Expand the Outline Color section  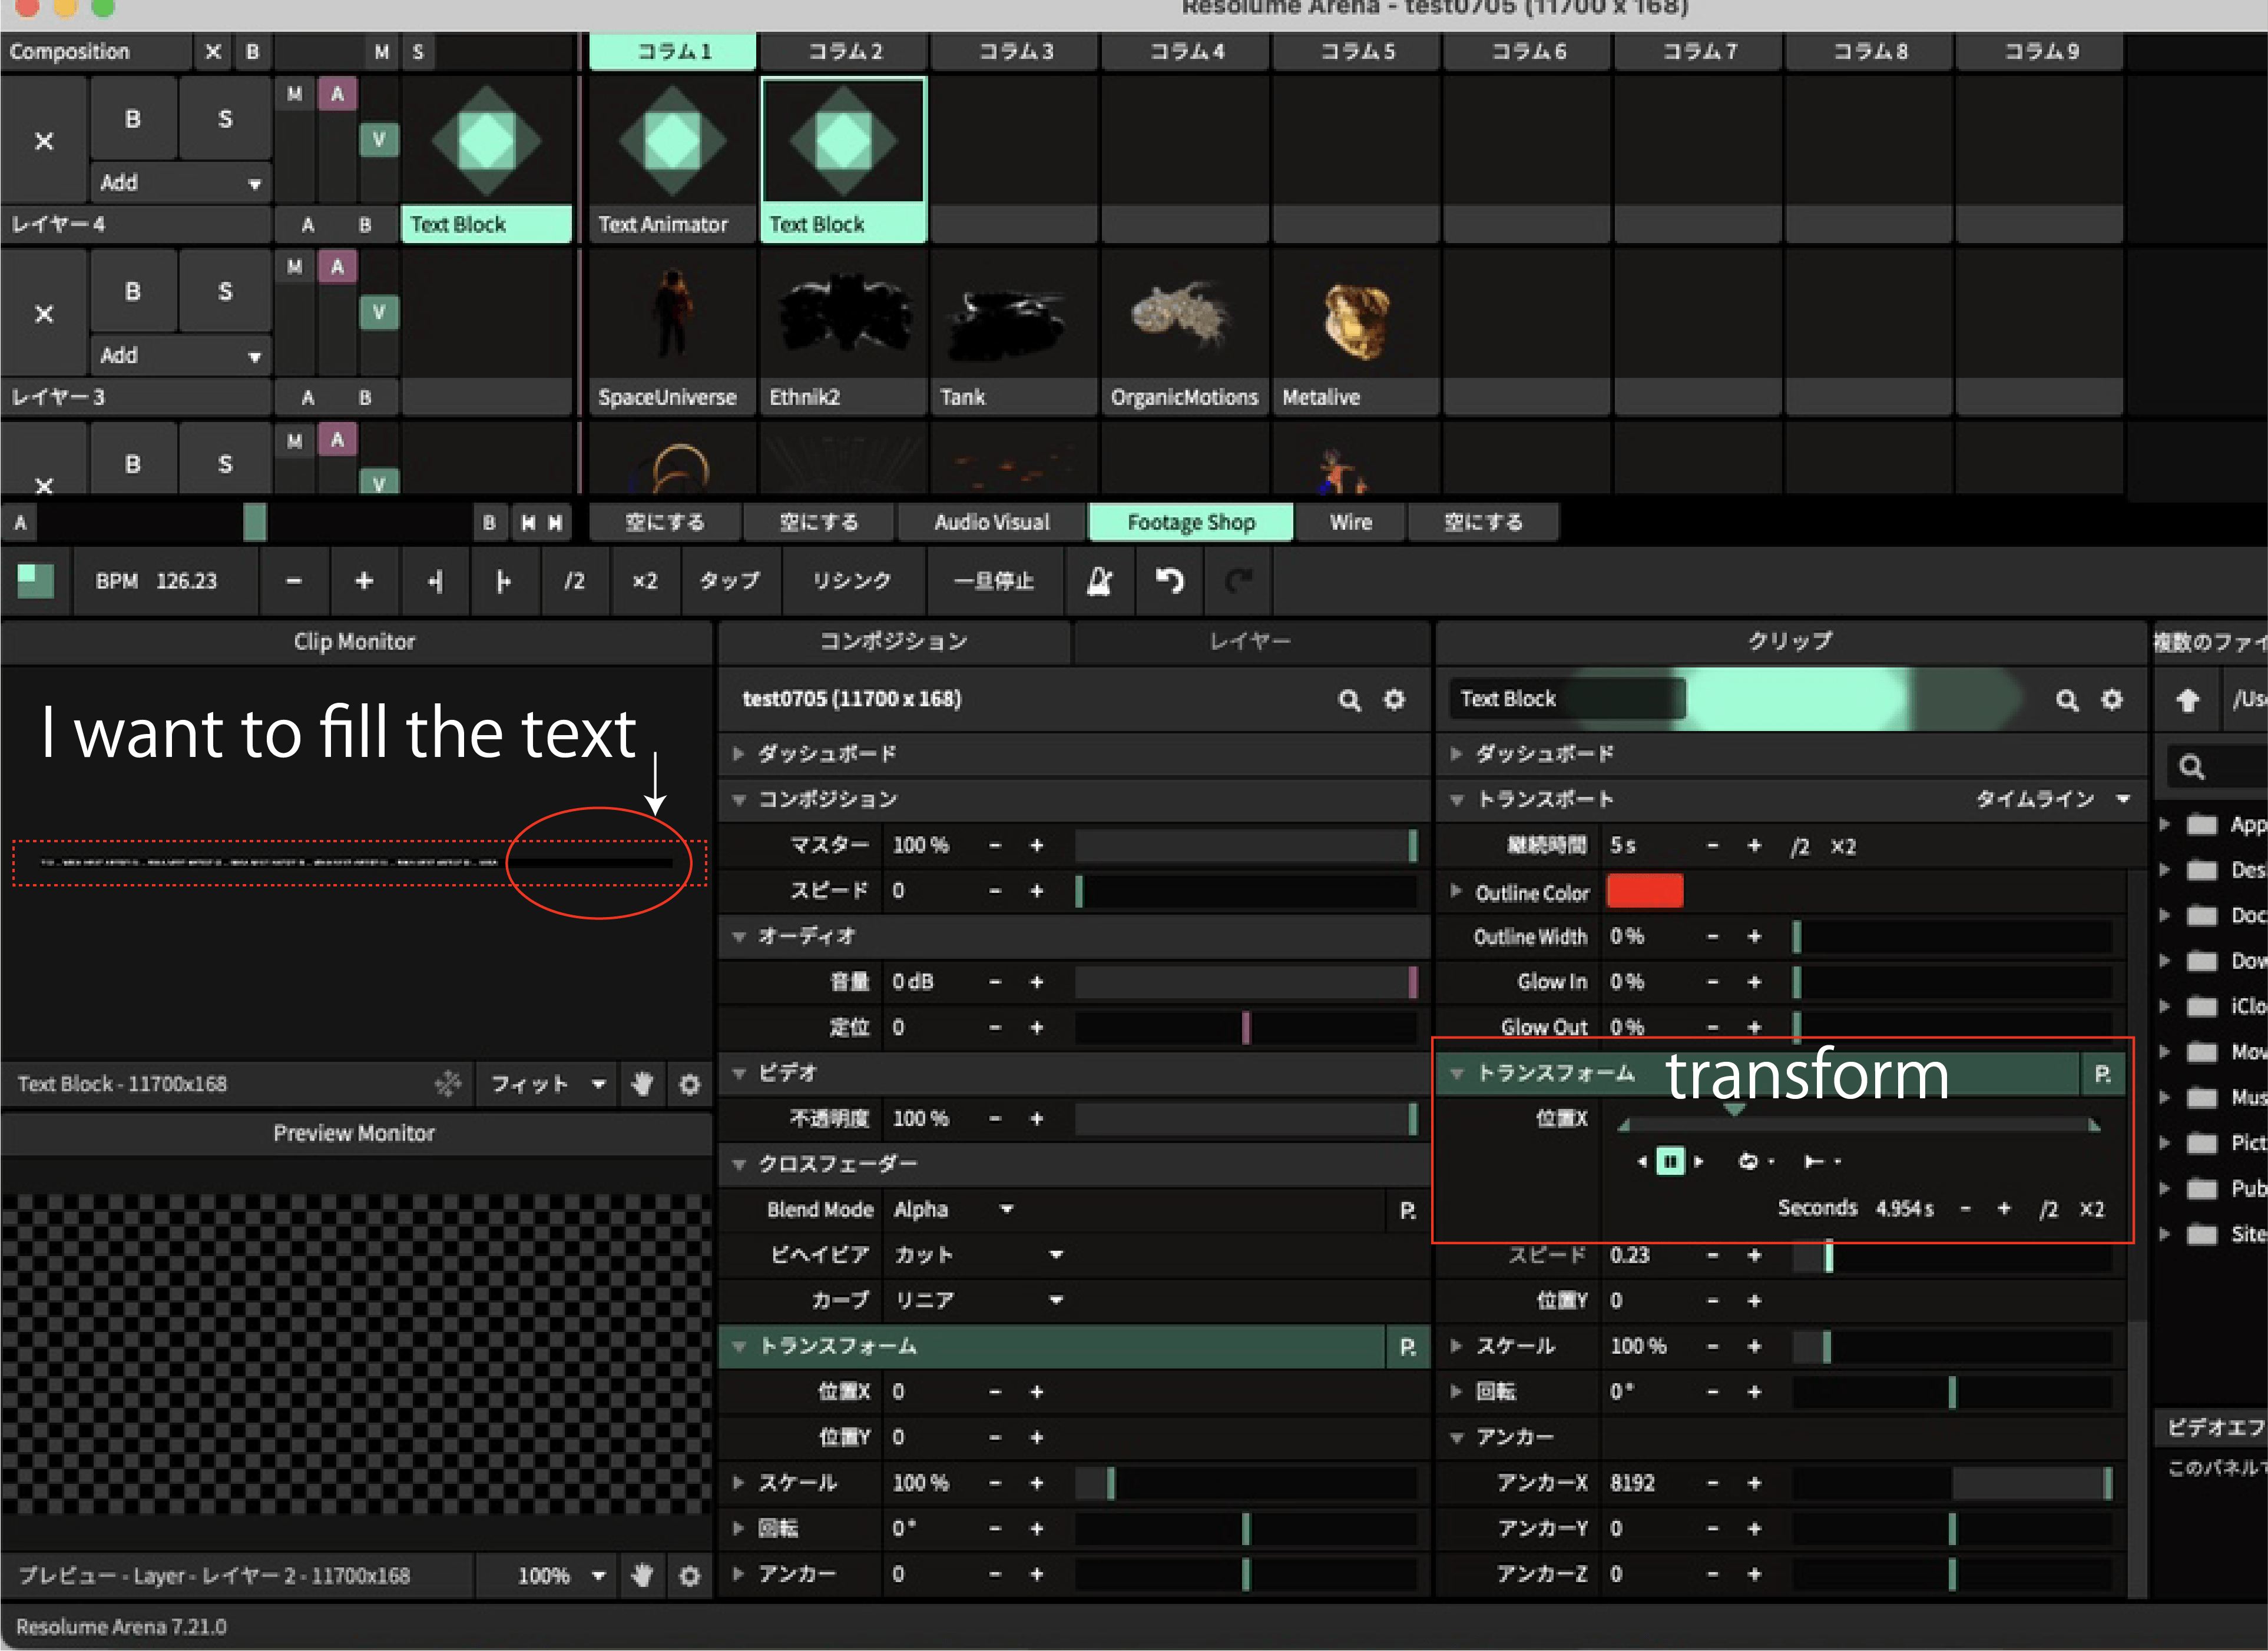coord(1456,892)
